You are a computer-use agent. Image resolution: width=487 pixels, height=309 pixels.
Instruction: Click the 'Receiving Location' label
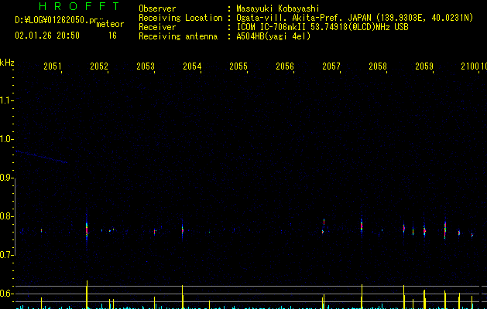point(180,18)
